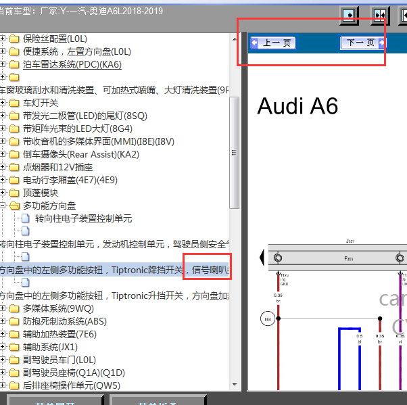This screenshot has width=407, height=405.
Task: Open 转向柱电子装置控制单元，发动机控制单元 entry
Action: 114,244
